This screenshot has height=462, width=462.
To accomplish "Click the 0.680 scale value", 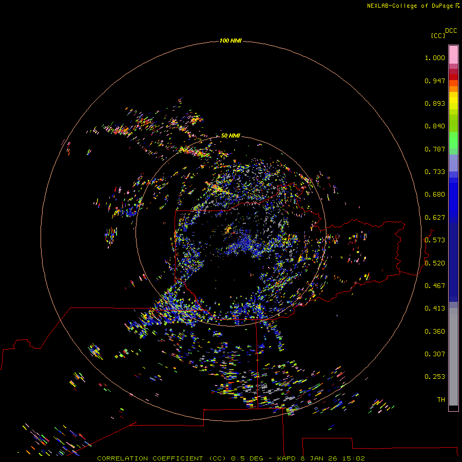I will [435, 195].
